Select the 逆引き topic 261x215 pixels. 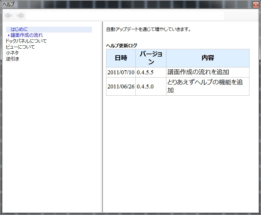click(13, 59)
